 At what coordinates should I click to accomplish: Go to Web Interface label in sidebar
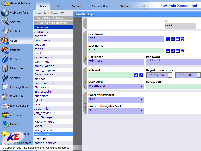tap(19, 13)
